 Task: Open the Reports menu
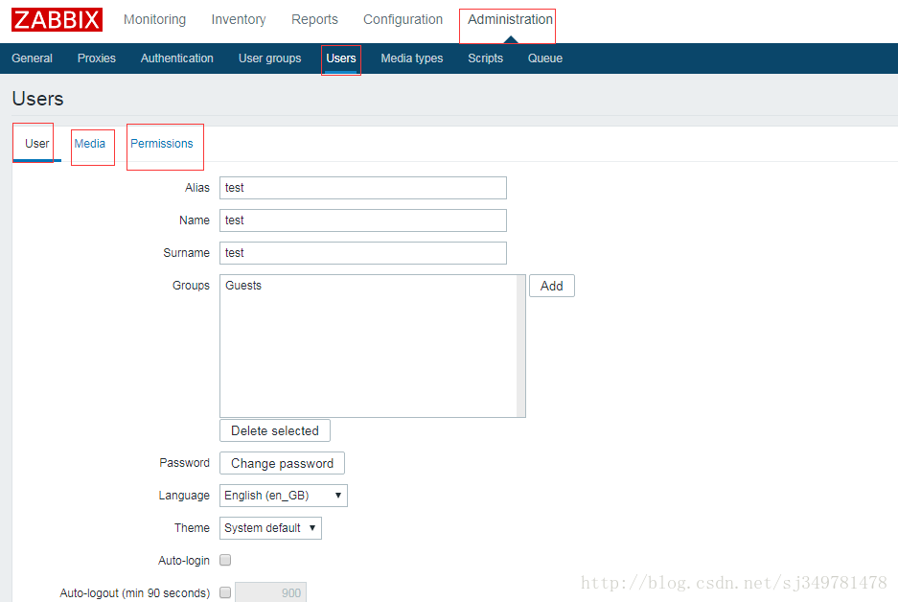point(314,19)
